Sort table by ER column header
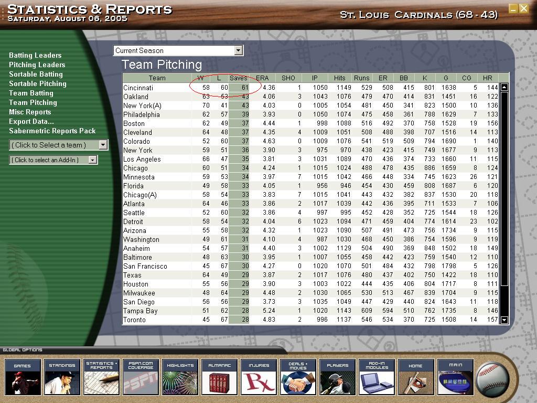The width and height of the screenshot is (537, 403). click(x=383, y=78)
